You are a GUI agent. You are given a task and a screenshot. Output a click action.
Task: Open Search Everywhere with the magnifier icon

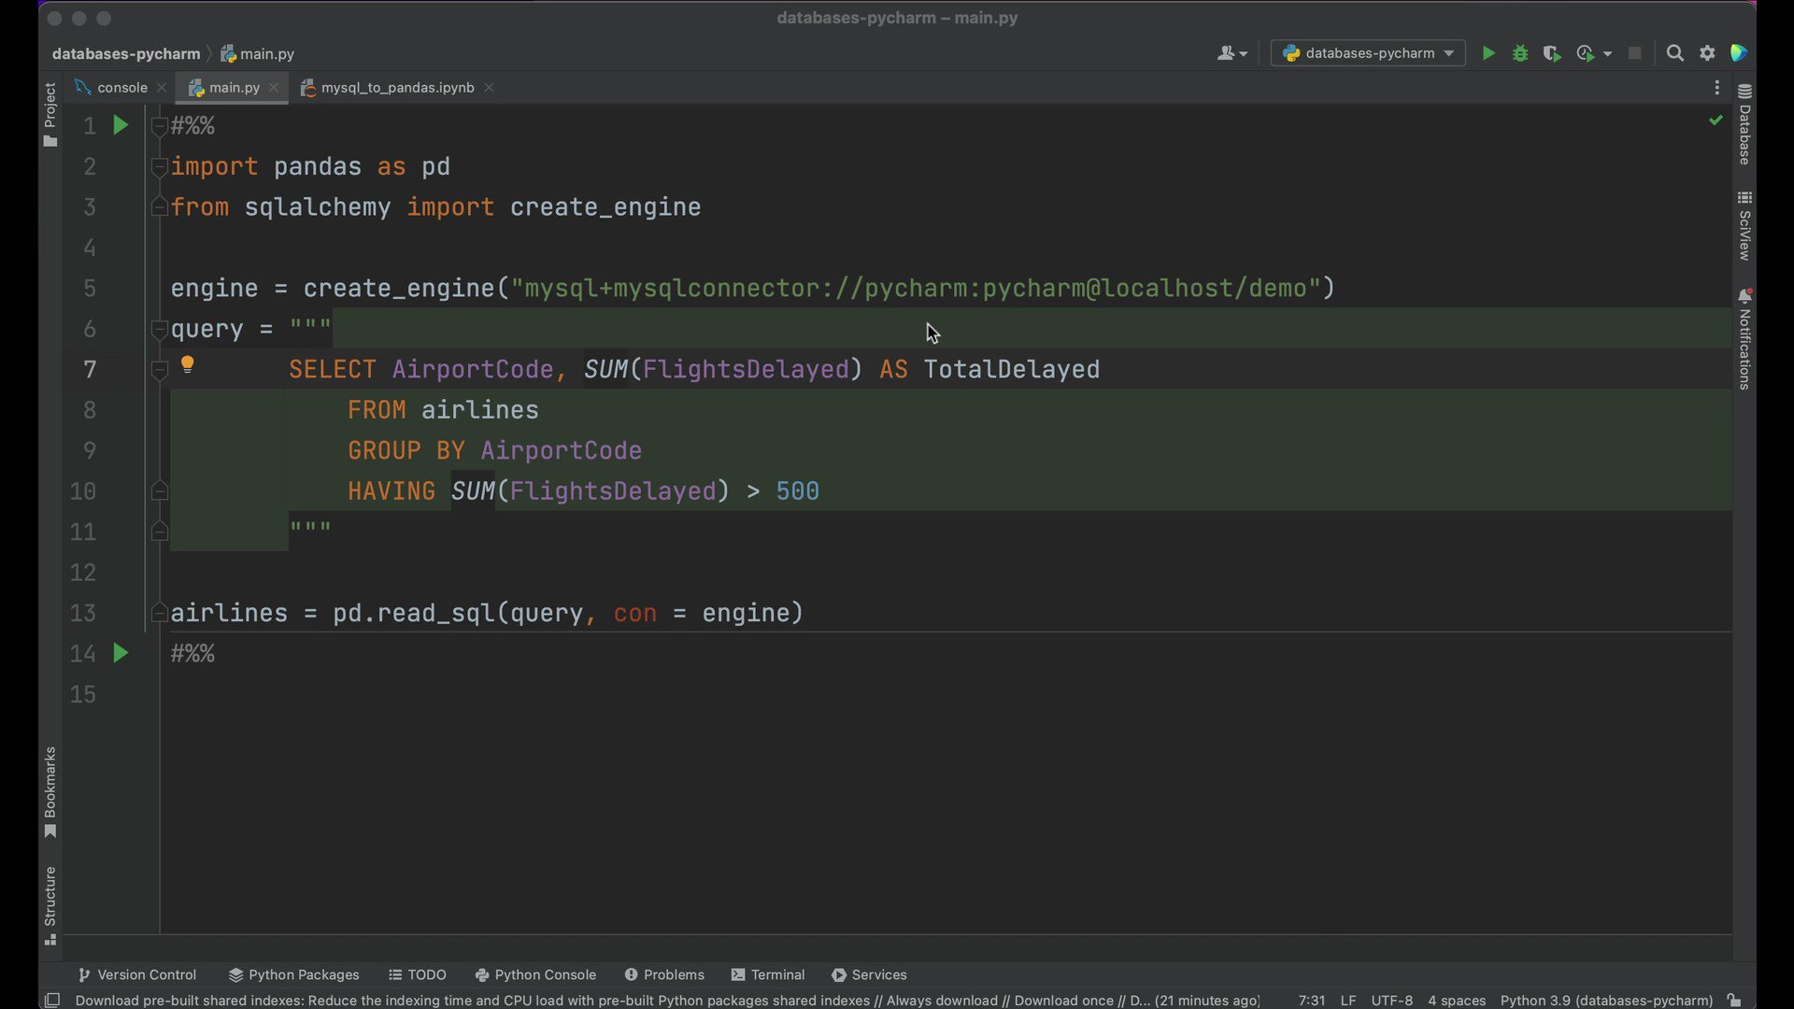1674,53
